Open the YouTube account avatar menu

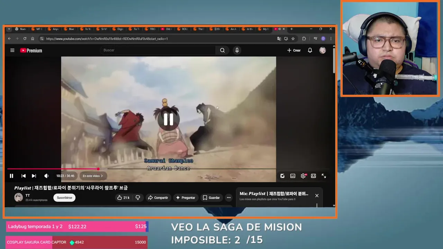[323, 50]
